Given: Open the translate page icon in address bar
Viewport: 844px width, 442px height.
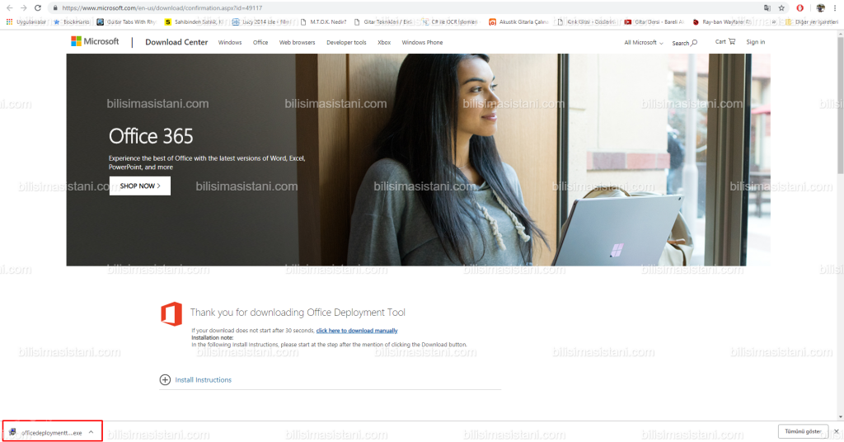Looking at the screenshot, I should 767,8.
